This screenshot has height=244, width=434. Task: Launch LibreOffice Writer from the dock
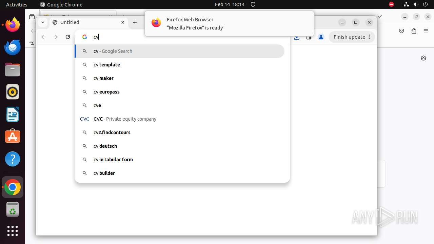13,114
